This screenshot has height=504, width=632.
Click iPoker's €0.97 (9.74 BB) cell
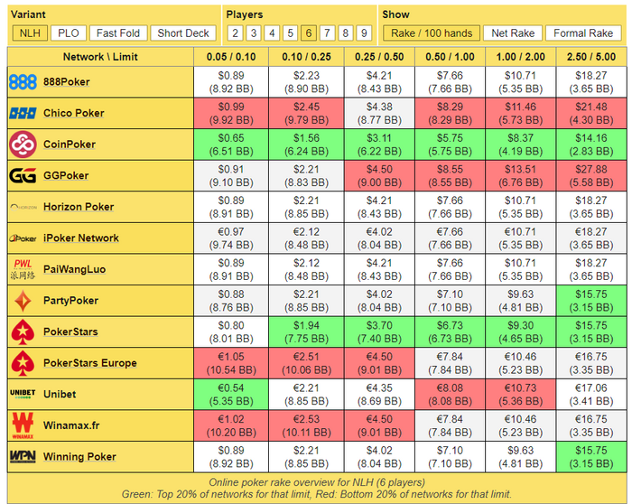point(231,238)
